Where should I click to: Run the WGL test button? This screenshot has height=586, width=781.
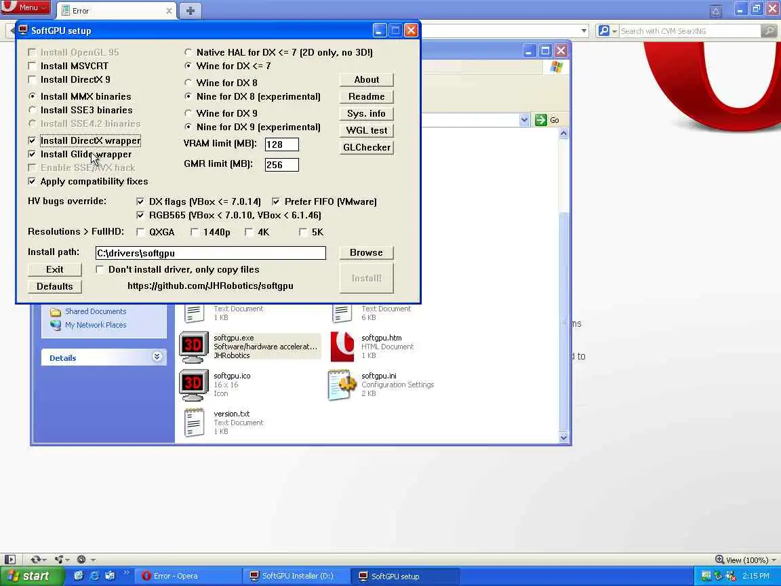click(x=367, y=130)
